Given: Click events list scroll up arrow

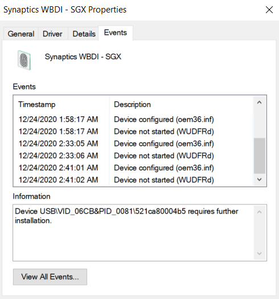Looking at the screenshot, I should (259, 103).
